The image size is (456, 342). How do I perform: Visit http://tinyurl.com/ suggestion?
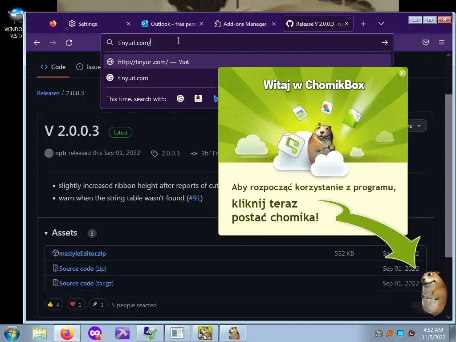click(247, 61)
